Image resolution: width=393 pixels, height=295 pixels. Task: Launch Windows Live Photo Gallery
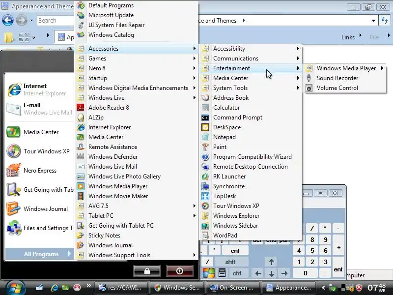[x=137, y=177]
